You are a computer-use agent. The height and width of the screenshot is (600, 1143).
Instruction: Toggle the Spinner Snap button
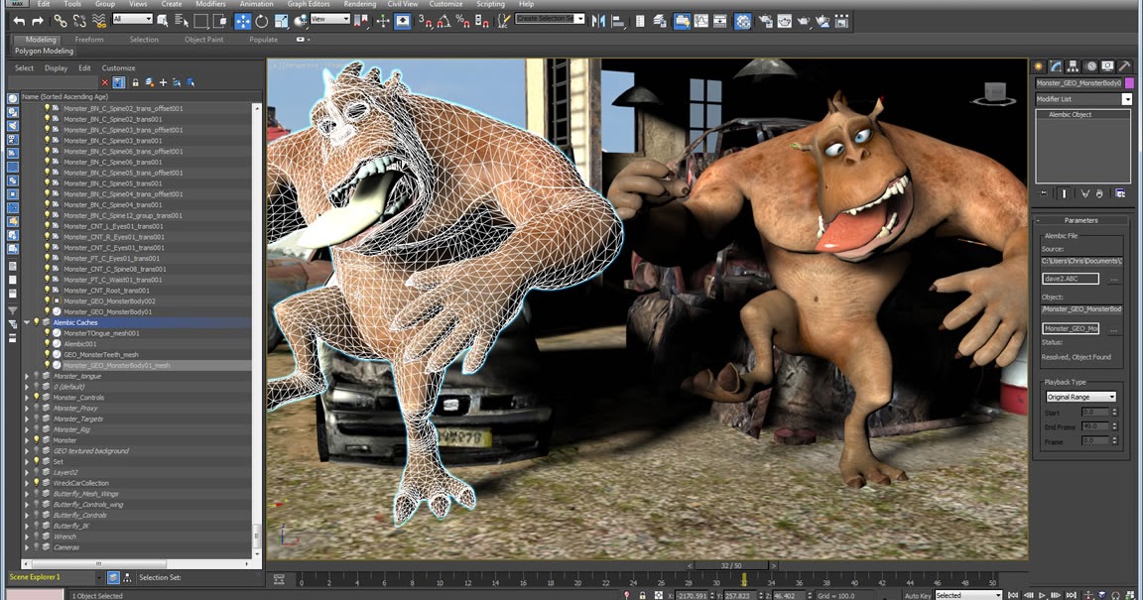[481, 21]
